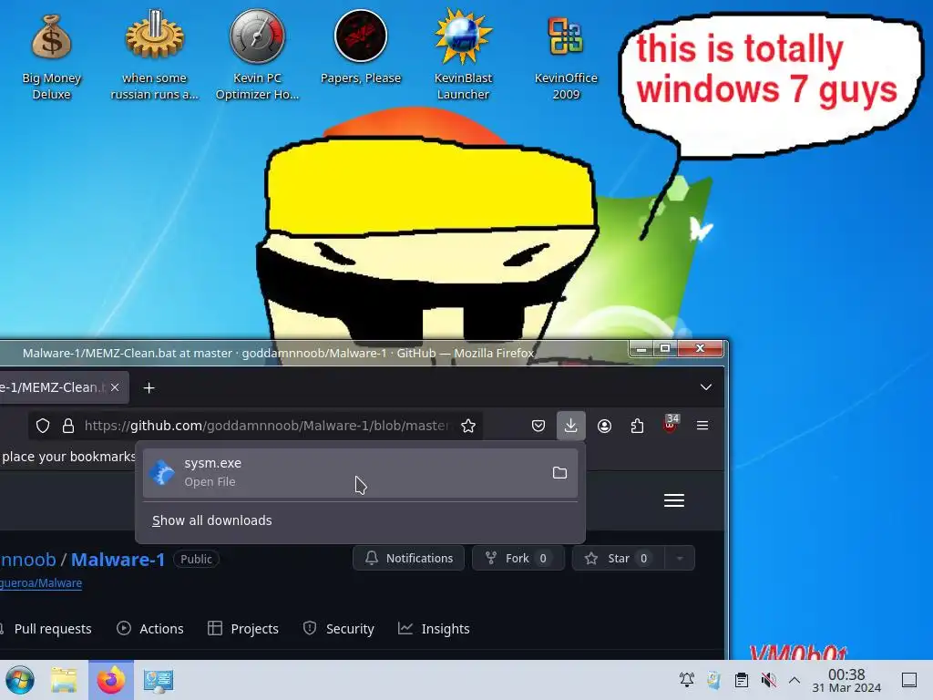This screenshot has width=933, height=700.
Task: Click the tracking protection shield icon
Action: pos(43,426)
